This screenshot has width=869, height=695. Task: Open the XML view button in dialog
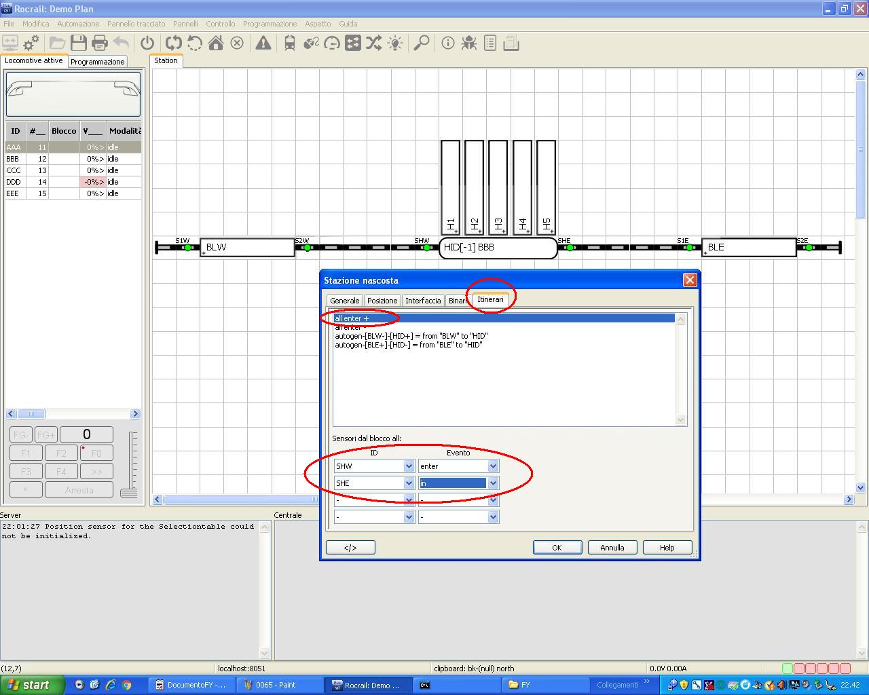point(350,548)
